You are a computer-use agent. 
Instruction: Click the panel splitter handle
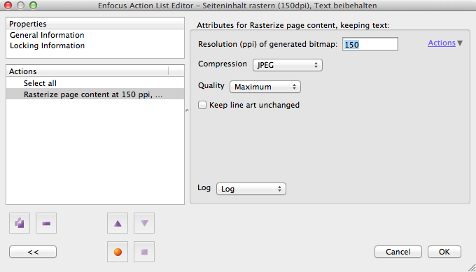(x=187, y=110)
